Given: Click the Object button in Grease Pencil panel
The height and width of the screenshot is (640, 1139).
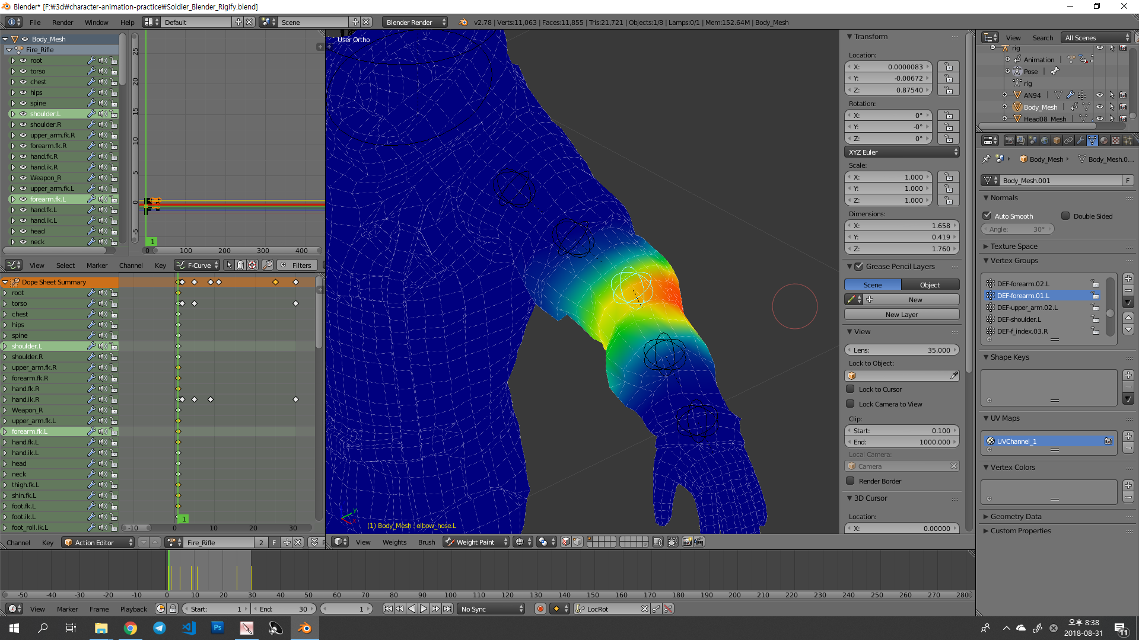Looking at the screenshot, I should 930,285.
